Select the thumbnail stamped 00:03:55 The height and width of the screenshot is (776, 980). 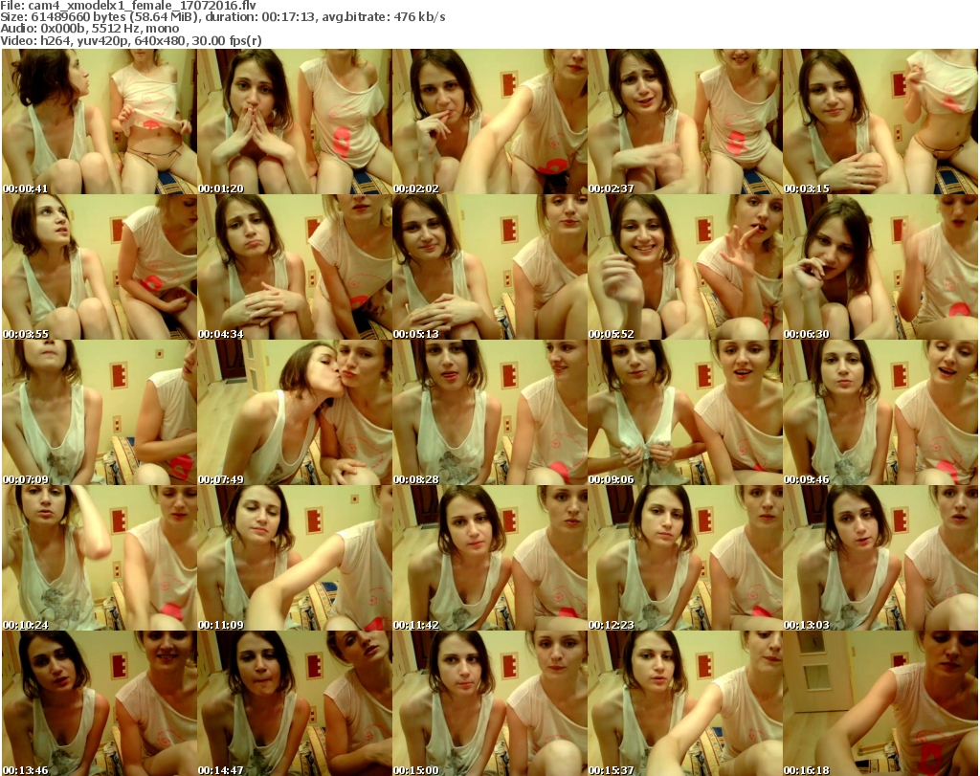coord(100,267)
